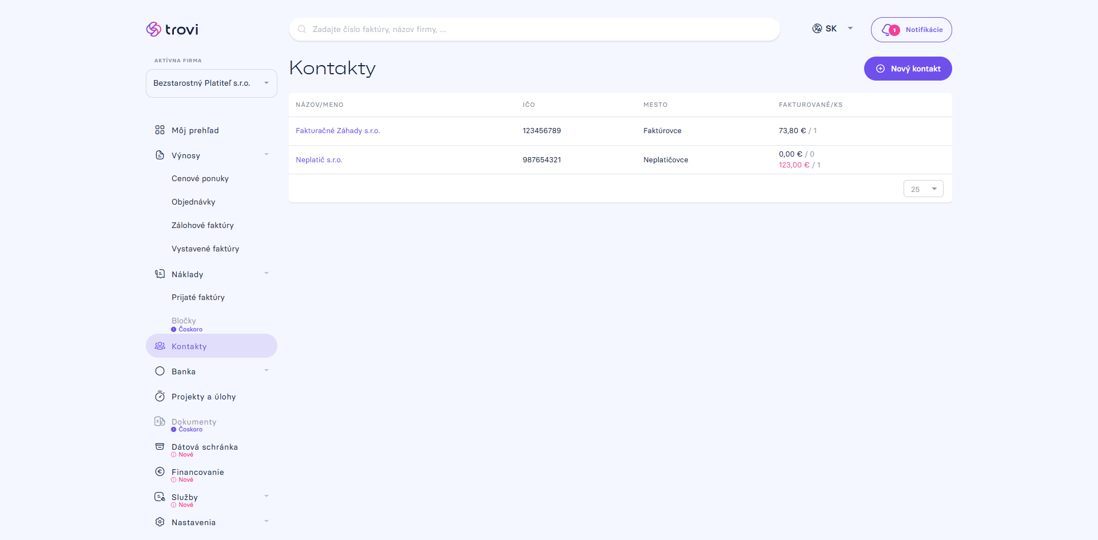Expand the Banka section arrow
This screenshot has height=540, width=1098.
[266, 371]
